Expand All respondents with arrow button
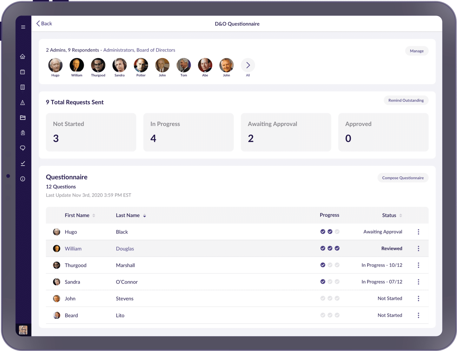The width and height of the screenshot is (457, 351). [x=248, y=65]
